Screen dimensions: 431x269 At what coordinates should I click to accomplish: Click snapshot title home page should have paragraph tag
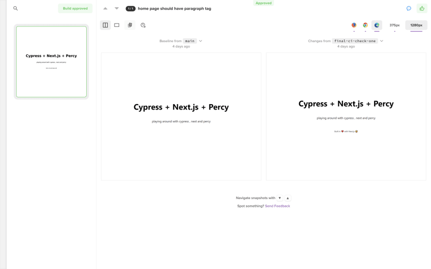(174, 8)
